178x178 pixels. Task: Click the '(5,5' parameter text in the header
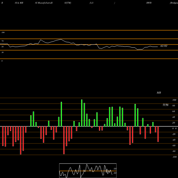pyautogui.click(x=91, y=3)
